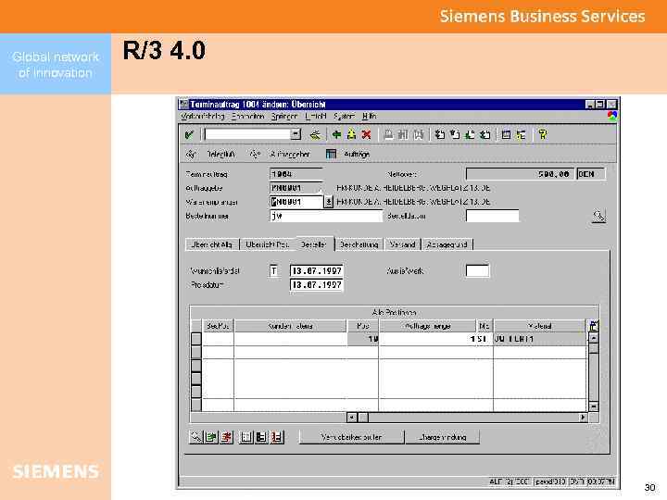Viewport: 667px width, 500px height.
Task: Click green insert item icon below table
Action: coord(211,437)
